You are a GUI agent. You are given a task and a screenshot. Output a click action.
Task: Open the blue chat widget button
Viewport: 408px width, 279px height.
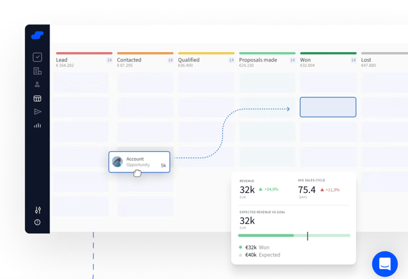tap(385, 264)
